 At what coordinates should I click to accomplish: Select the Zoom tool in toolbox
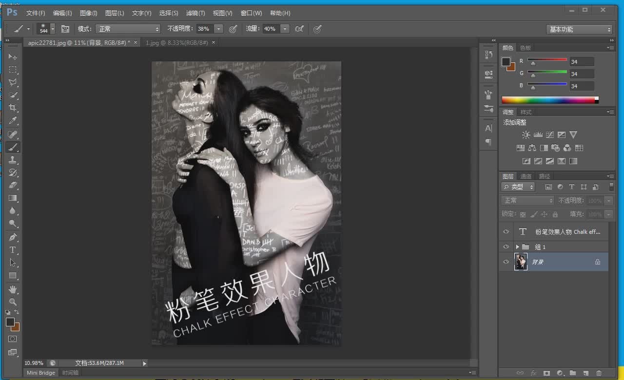[x=13, y=302]
